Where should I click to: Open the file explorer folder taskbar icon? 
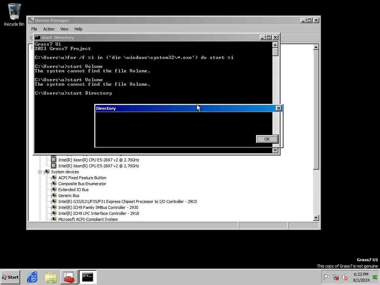[x=50, y=277]
